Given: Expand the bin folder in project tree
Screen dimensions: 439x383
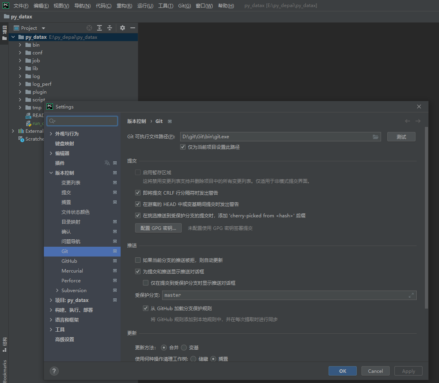Looking at the screenshot, I should [x=20, y=45].
